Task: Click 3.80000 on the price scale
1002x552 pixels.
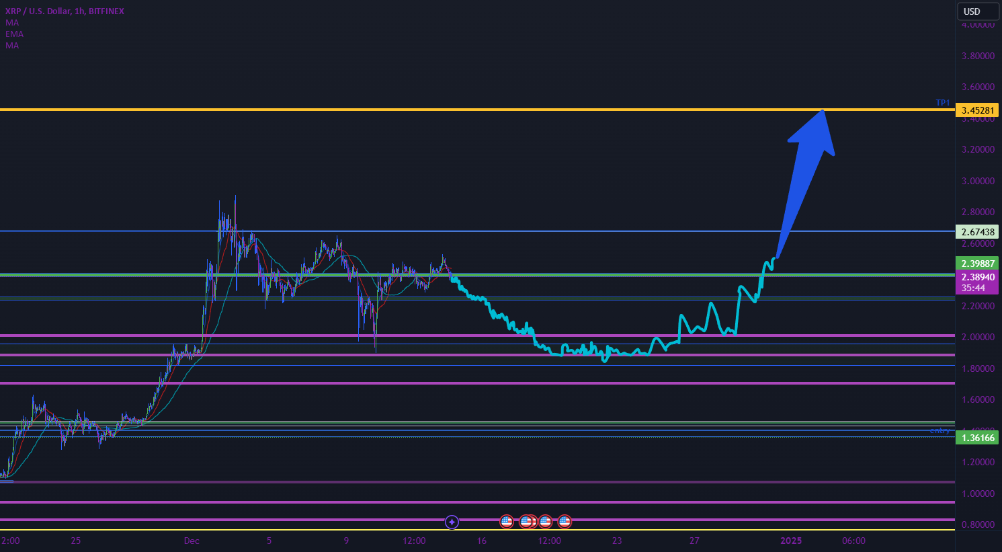Action: pyautogui.click(x=978, y=56)
